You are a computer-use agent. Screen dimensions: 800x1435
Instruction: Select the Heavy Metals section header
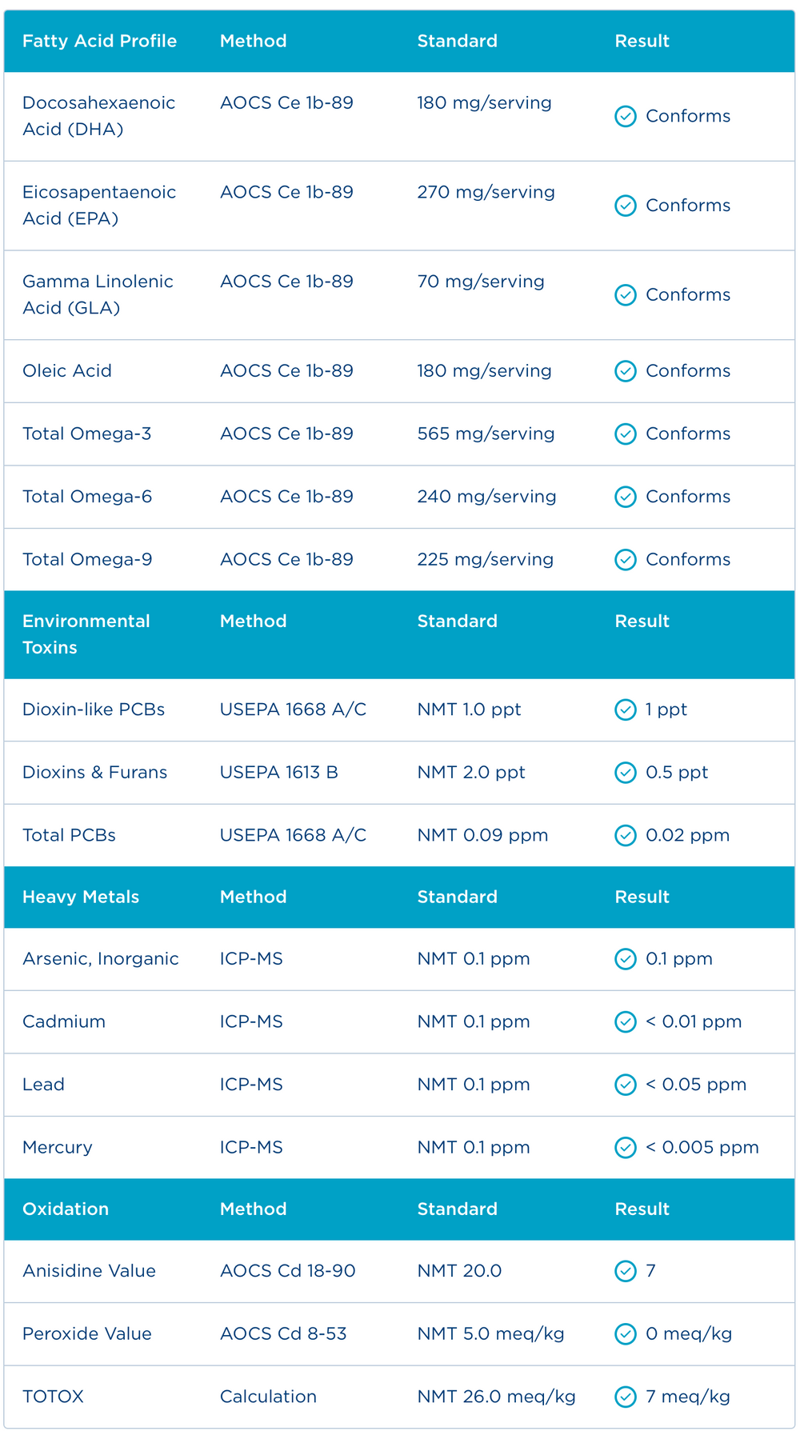(81, 897)
